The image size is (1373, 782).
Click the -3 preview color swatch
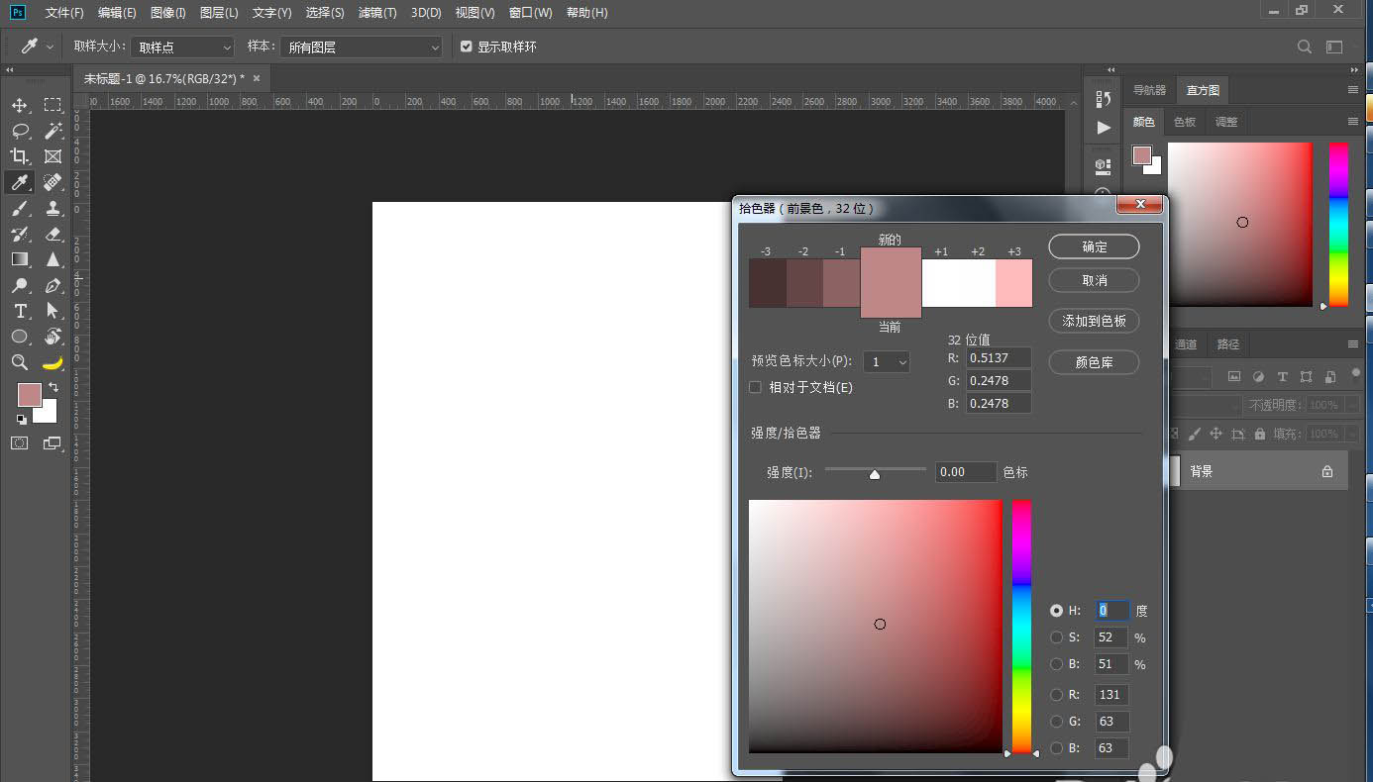tap(767, 283)
